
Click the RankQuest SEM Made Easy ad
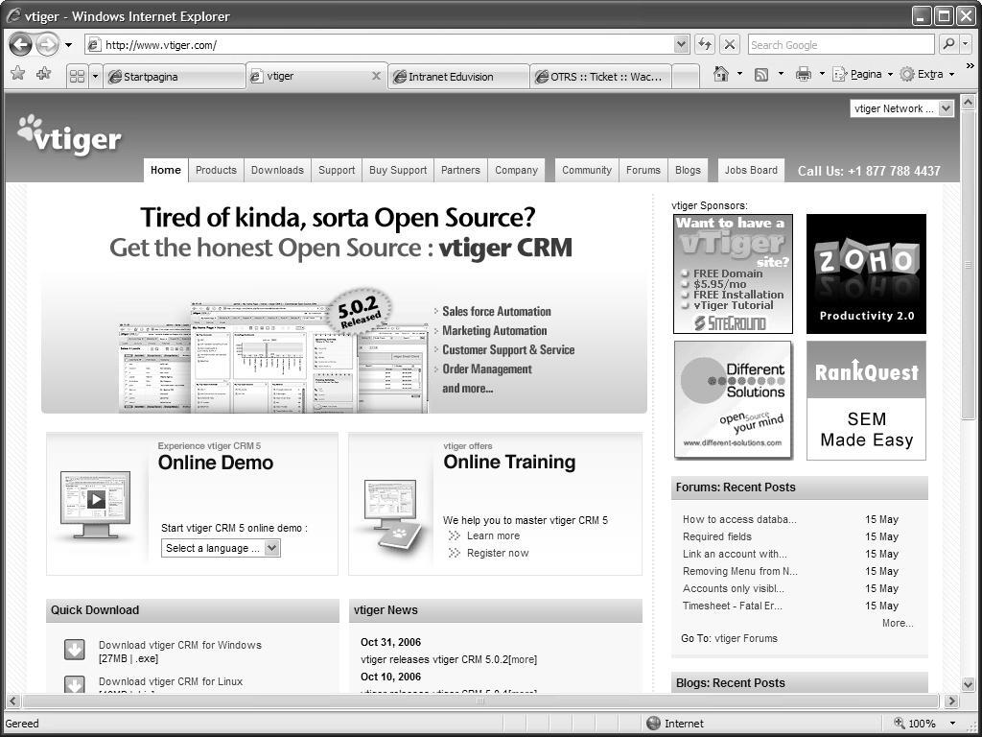tap(866, 400)
